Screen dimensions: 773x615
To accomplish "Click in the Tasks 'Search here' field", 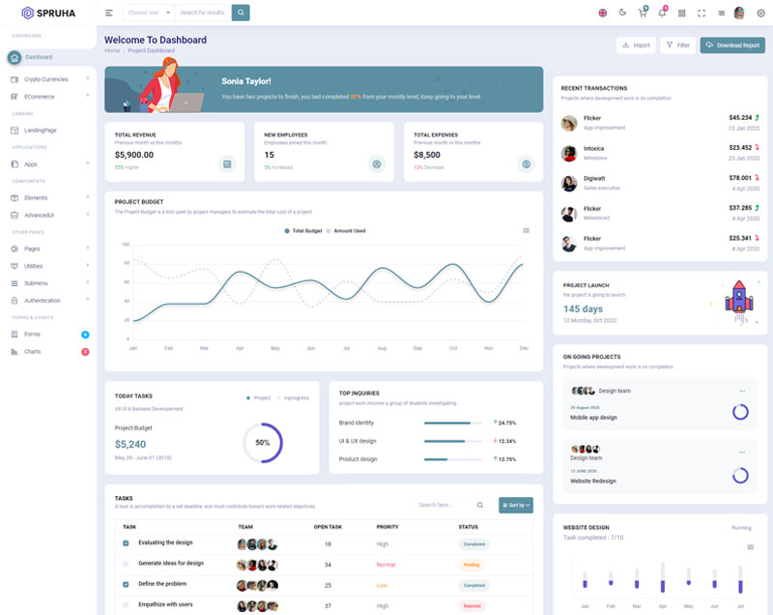I will [444, 505].
